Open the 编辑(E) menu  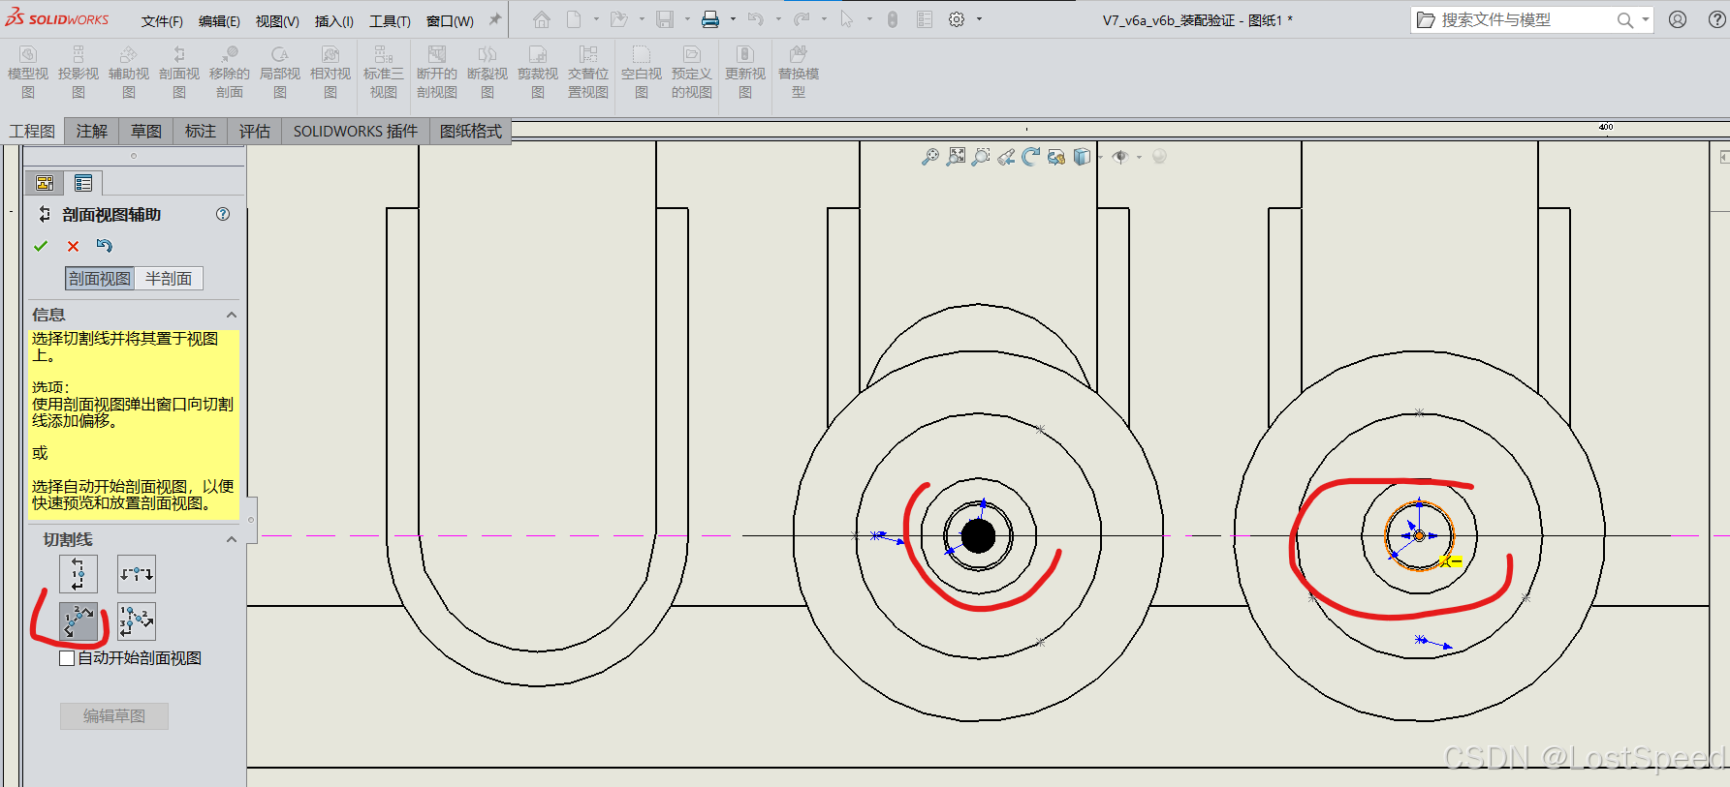click(x=219, y=21)
